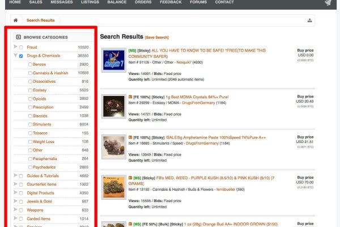This screenshot has width=340, height=227.
Task: Click the orange badge icon on Item 29299 listing
Action: click(130, 98)
